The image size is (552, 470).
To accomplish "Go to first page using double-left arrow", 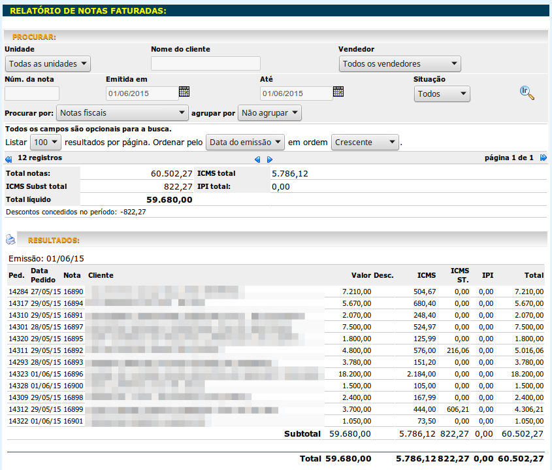I will tap(8, 158).
